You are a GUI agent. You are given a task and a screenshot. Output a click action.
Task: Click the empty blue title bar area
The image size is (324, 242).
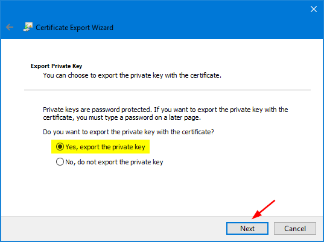coord(206,20)
